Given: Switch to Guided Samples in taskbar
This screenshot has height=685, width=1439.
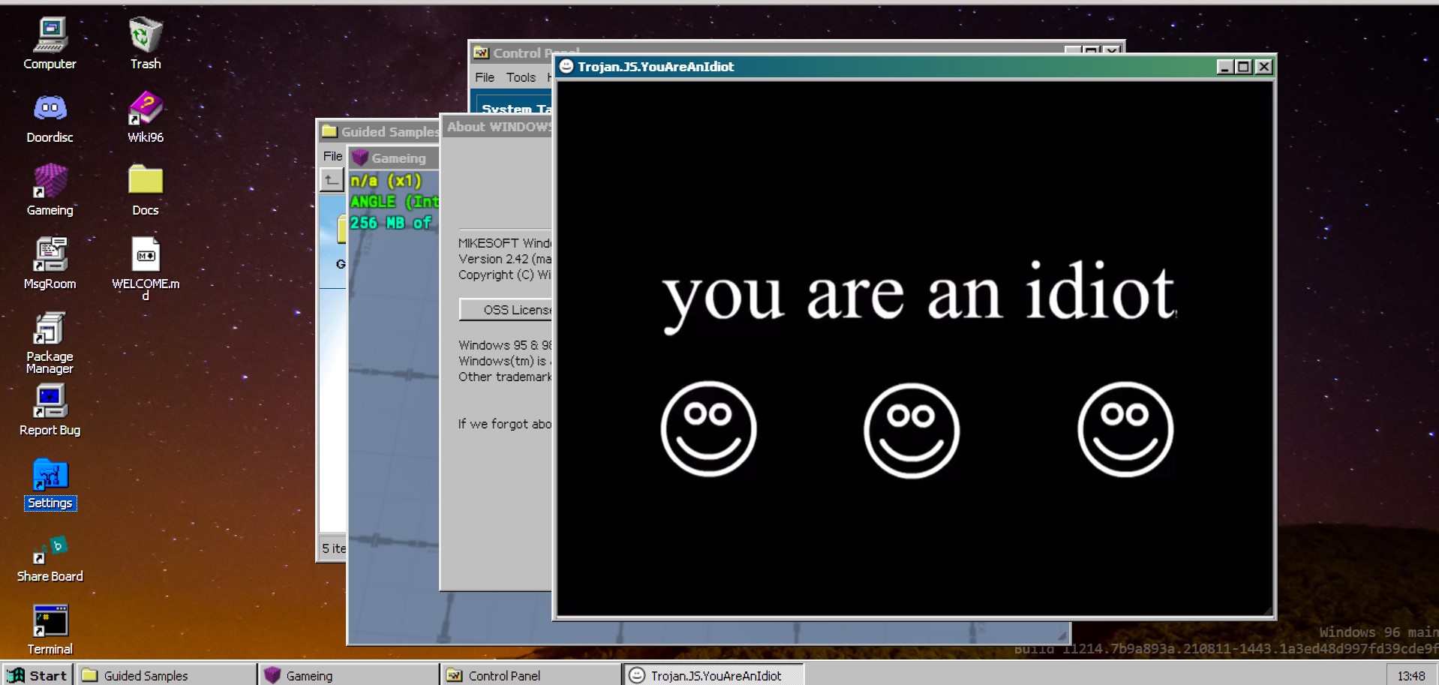Looking at the screenshot, I should [165, 675].
